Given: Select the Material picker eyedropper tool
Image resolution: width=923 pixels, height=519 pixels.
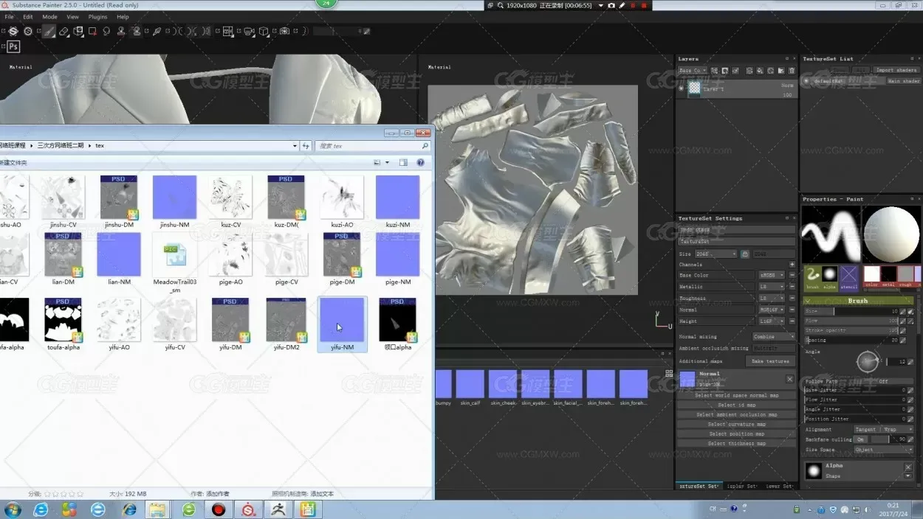Looking at the screenshot, I should point(157,32).
